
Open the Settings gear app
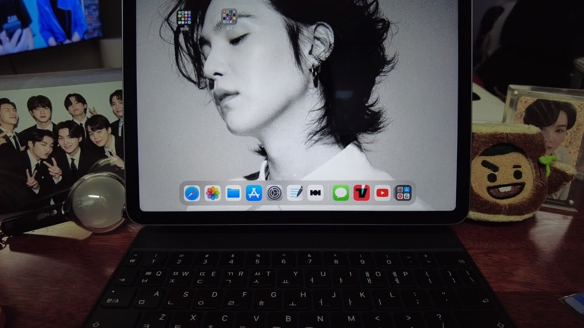(x=274, y=193)
